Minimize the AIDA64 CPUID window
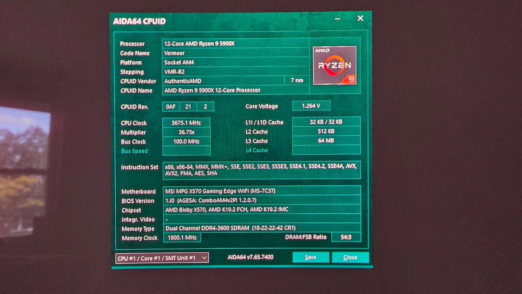This screenshot has width=522, height=294. (x=337, y=19)
